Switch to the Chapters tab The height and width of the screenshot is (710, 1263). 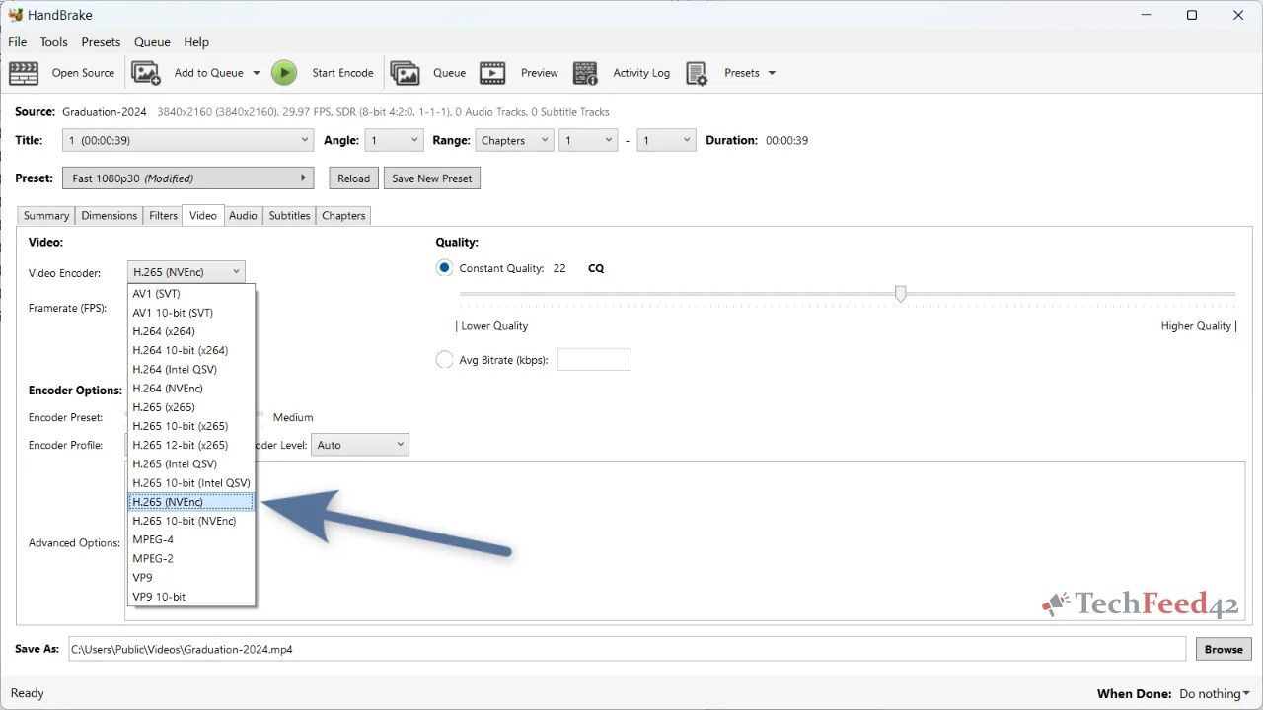coord(343,216)
